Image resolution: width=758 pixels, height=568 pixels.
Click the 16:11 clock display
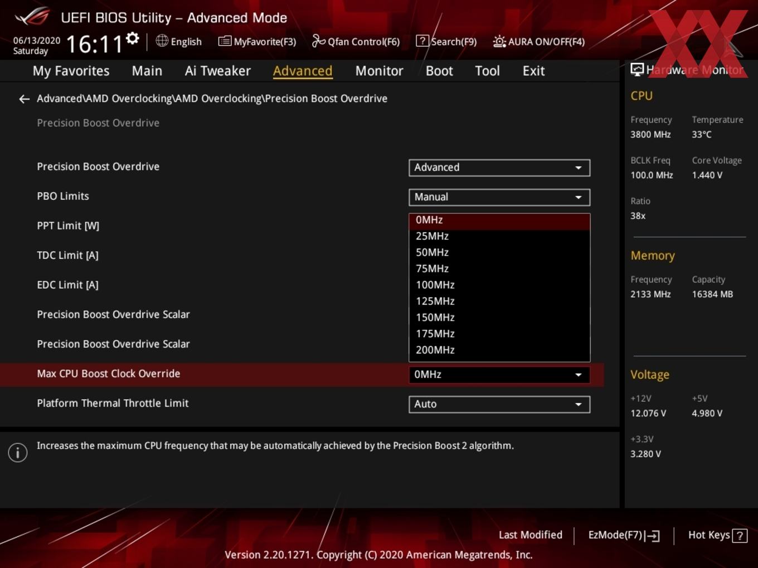(x=94, y=43)
